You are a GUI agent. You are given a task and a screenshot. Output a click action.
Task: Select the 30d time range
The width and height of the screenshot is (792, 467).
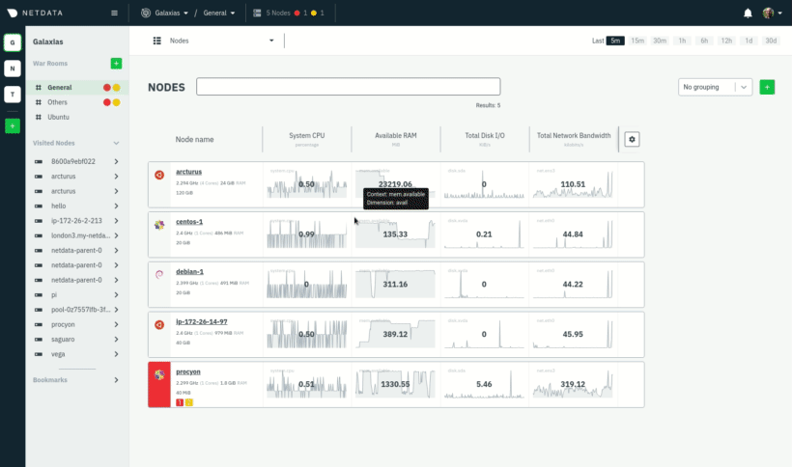point(771,41)
